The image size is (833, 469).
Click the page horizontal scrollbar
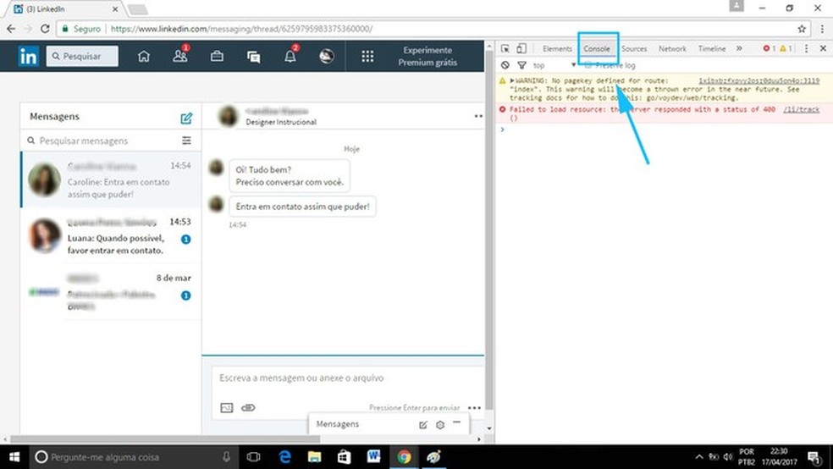(165, 439)
